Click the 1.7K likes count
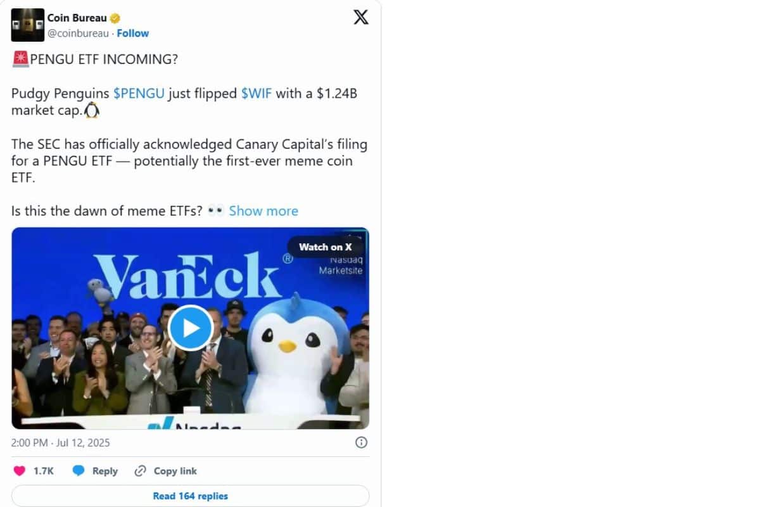Viewport: 760px width, 507px height. (44, 471)
